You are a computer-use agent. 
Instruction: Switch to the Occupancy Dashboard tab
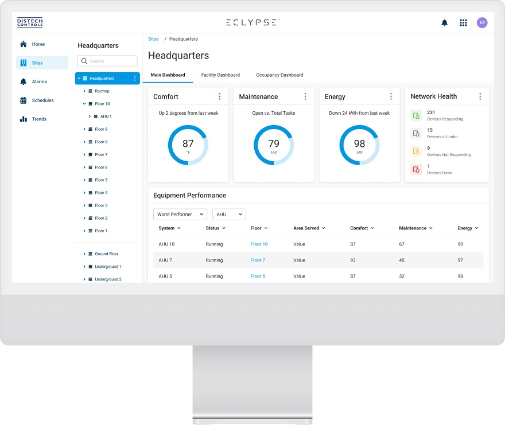(x=279, y=75)
